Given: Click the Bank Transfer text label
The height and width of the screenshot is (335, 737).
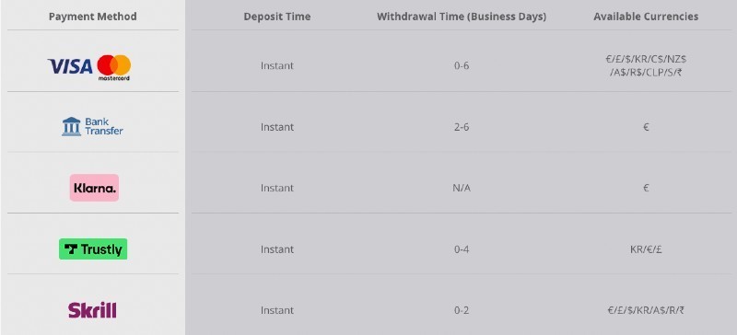Looking at the screenshot, I should [x=104, y=126].
